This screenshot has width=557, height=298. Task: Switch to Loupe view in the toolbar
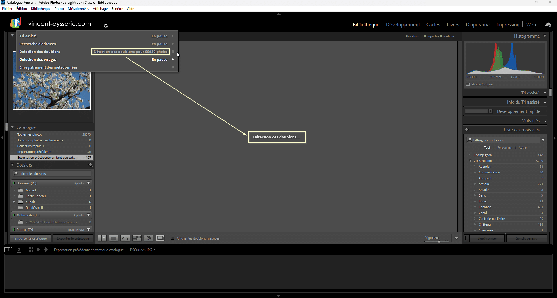pyautogui.click(x=114, y=238)
